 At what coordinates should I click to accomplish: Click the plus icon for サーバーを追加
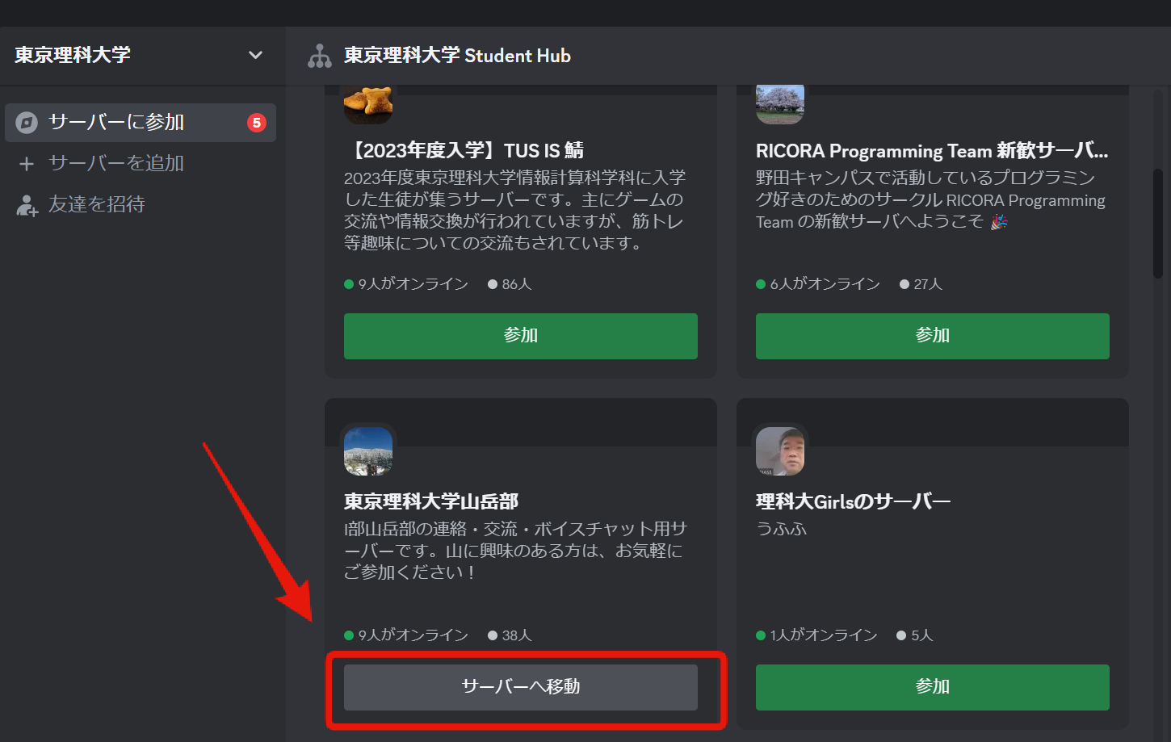(x=27, y=164)
